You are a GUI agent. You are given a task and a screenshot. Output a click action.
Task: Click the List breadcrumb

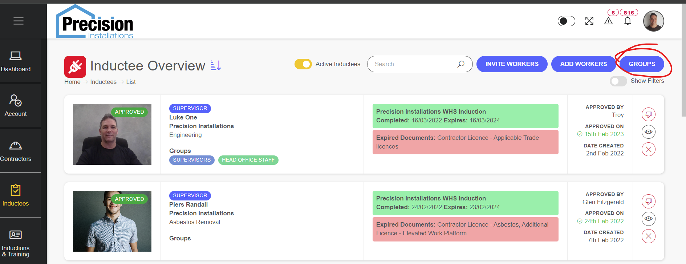point(131,82)
